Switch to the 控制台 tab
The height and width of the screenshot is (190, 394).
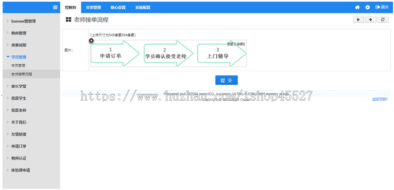tap(70, 8)
